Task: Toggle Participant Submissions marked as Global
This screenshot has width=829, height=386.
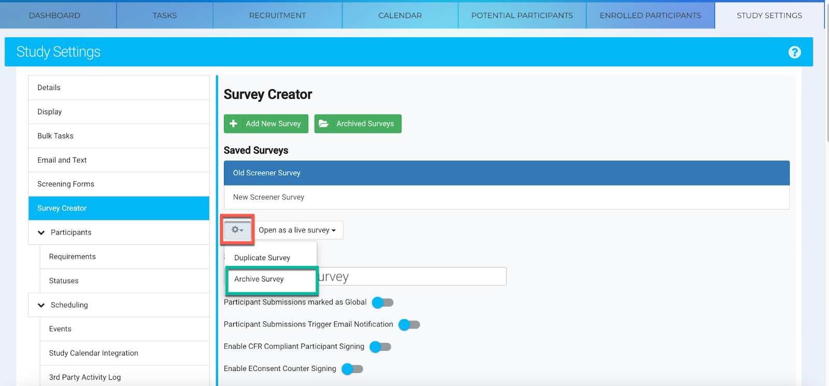Action: [x=382, y=303]
